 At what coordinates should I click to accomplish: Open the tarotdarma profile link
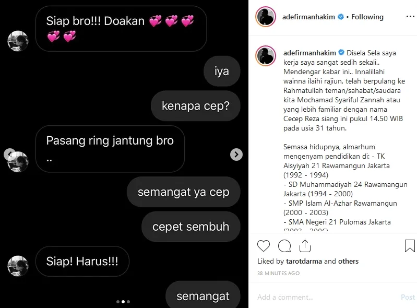[x=304, y=261]
